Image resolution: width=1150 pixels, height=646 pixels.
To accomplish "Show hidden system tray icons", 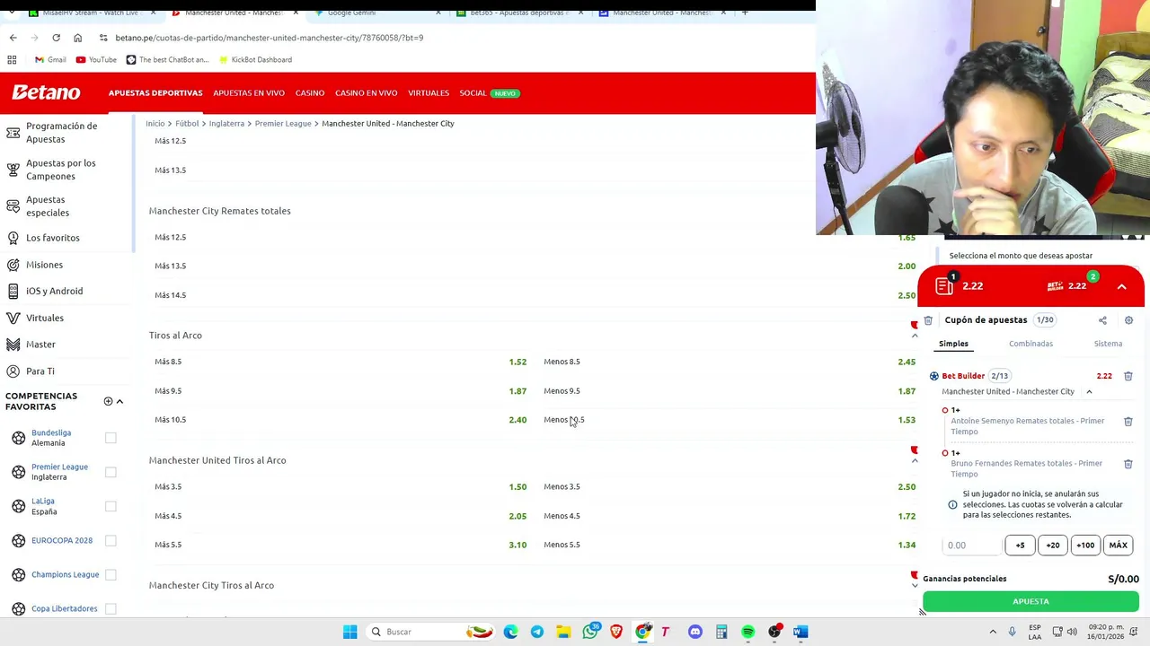I will click(993, 632).
